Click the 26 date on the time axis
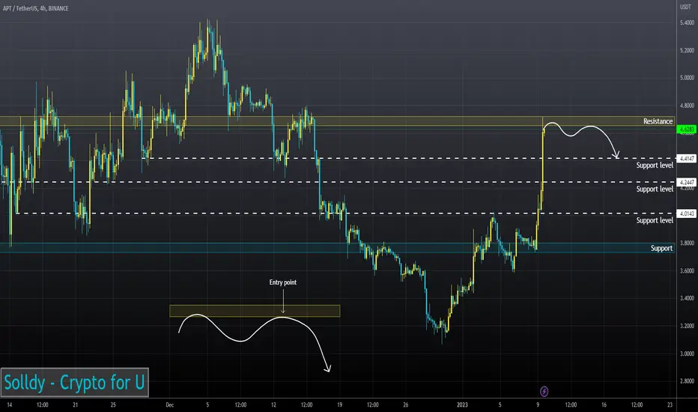This screenshot has width=698, height=412. (405, 405)
